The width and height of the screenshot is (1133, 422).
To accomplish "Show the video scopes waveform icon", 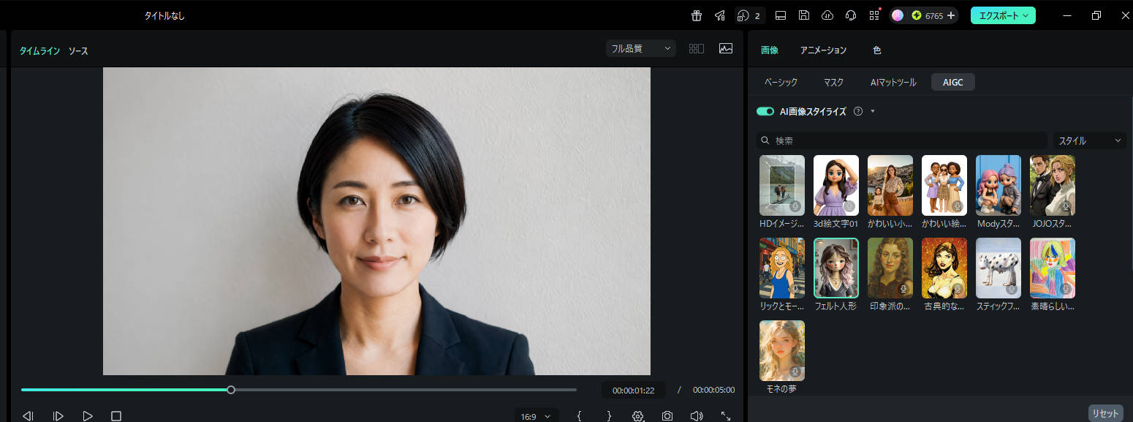I will pos(726,48).
